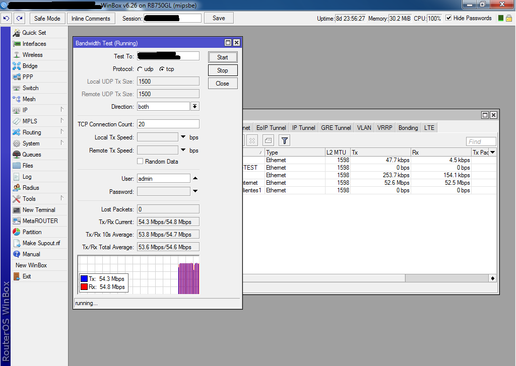This screenshot has width=516, height=366.
Task: Click the Make Supout.rif icon
Action: [x=17, y=243]
